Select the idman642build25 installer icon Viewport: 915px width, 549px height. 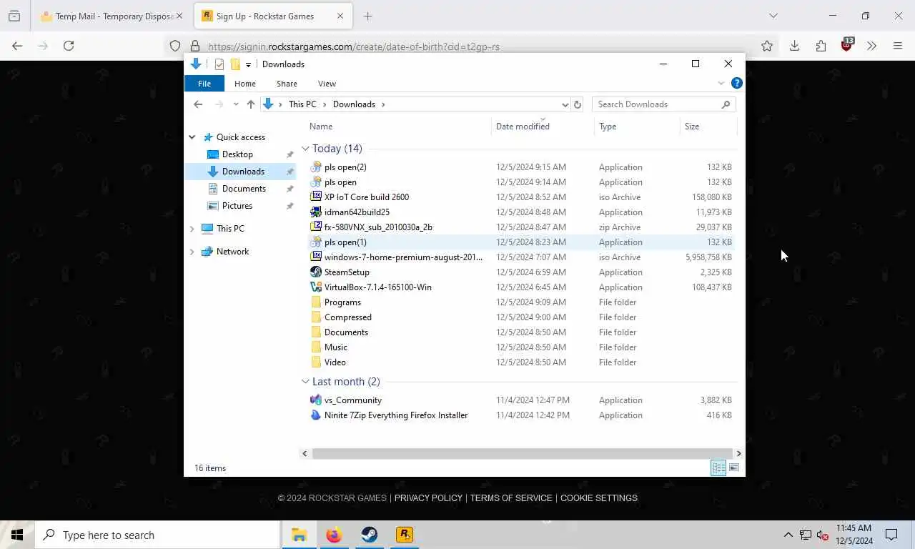point(316,212)
